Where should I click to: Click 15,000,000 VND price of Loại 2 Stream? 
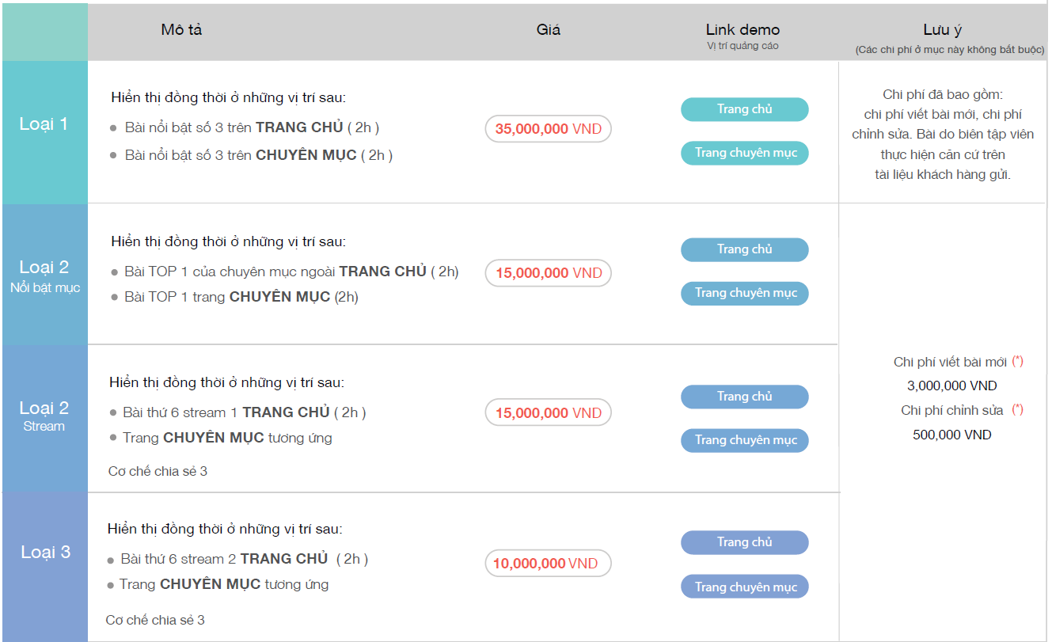click(x=548, y=412)
